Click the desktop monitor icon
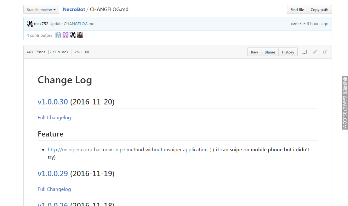The image size is (348, 206). 304,52
